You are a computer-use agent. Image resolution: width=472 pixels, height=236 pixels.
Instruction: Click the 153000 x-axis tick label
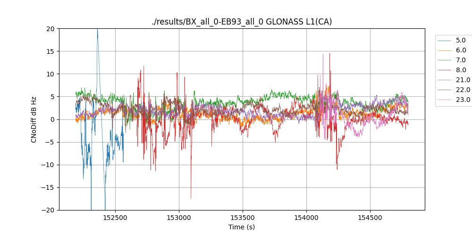click(x=179, y=218)
